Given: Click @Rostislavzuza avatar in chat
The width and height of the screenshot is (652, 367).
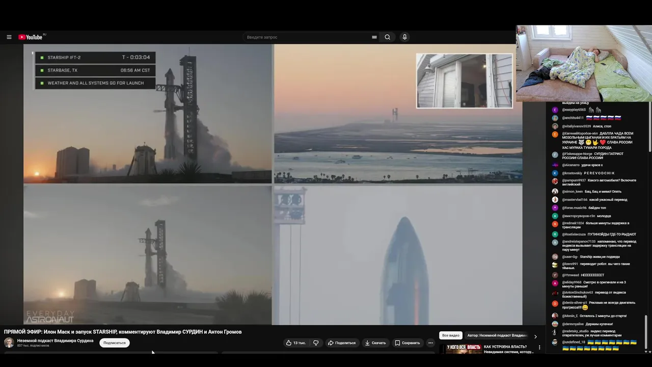Looking at the screenshot, I should 555,234.
